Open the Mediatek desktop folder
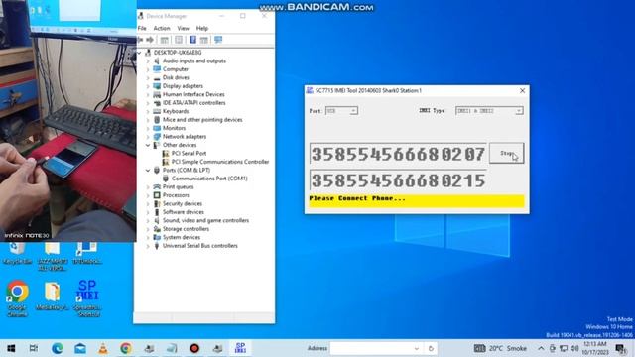 [53, 297]
